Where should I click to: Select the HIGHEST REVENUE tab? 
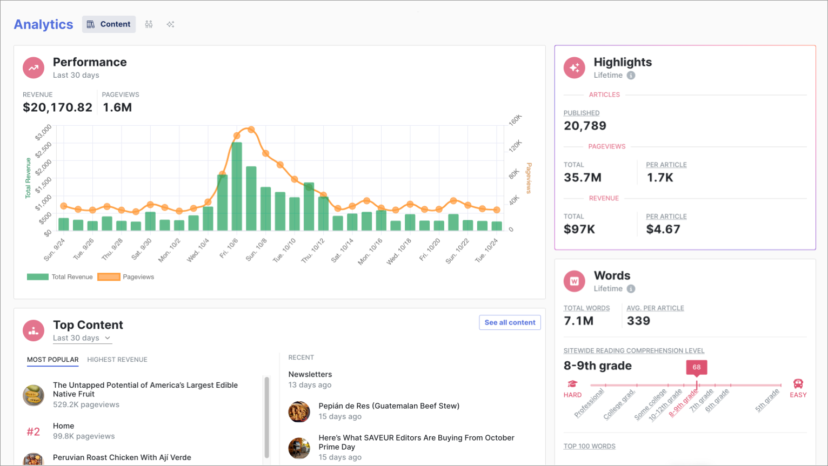[117, 360]
